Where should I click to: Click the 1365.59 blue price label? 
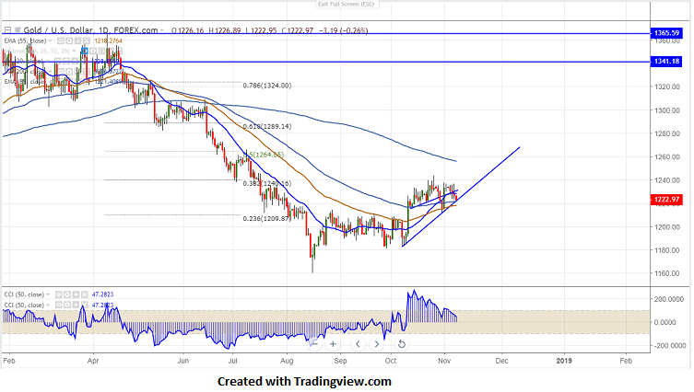(666, 33)
